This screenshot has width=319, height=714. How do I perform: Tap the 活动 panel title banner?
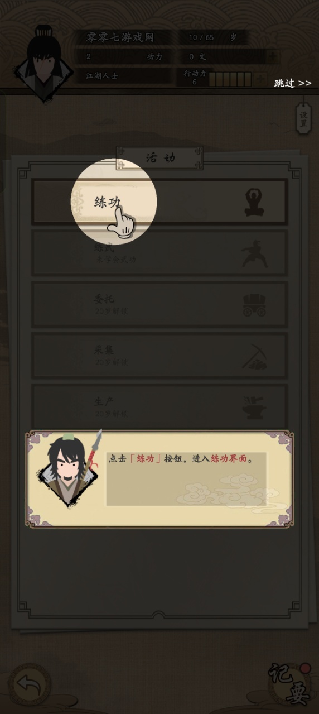(x=159, y=158)
